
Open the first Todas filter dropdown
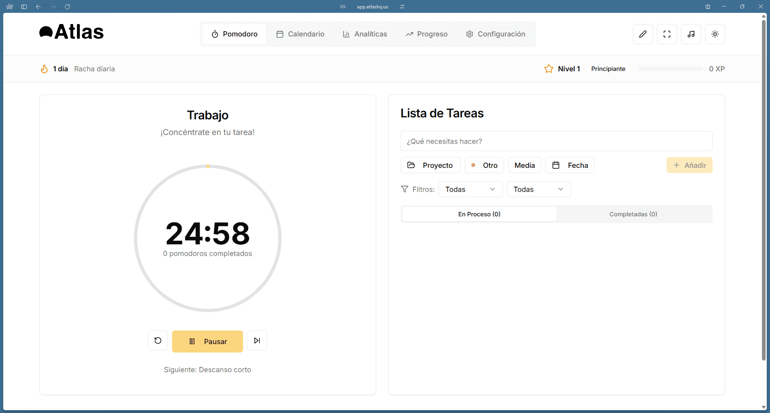click(470, 189)
